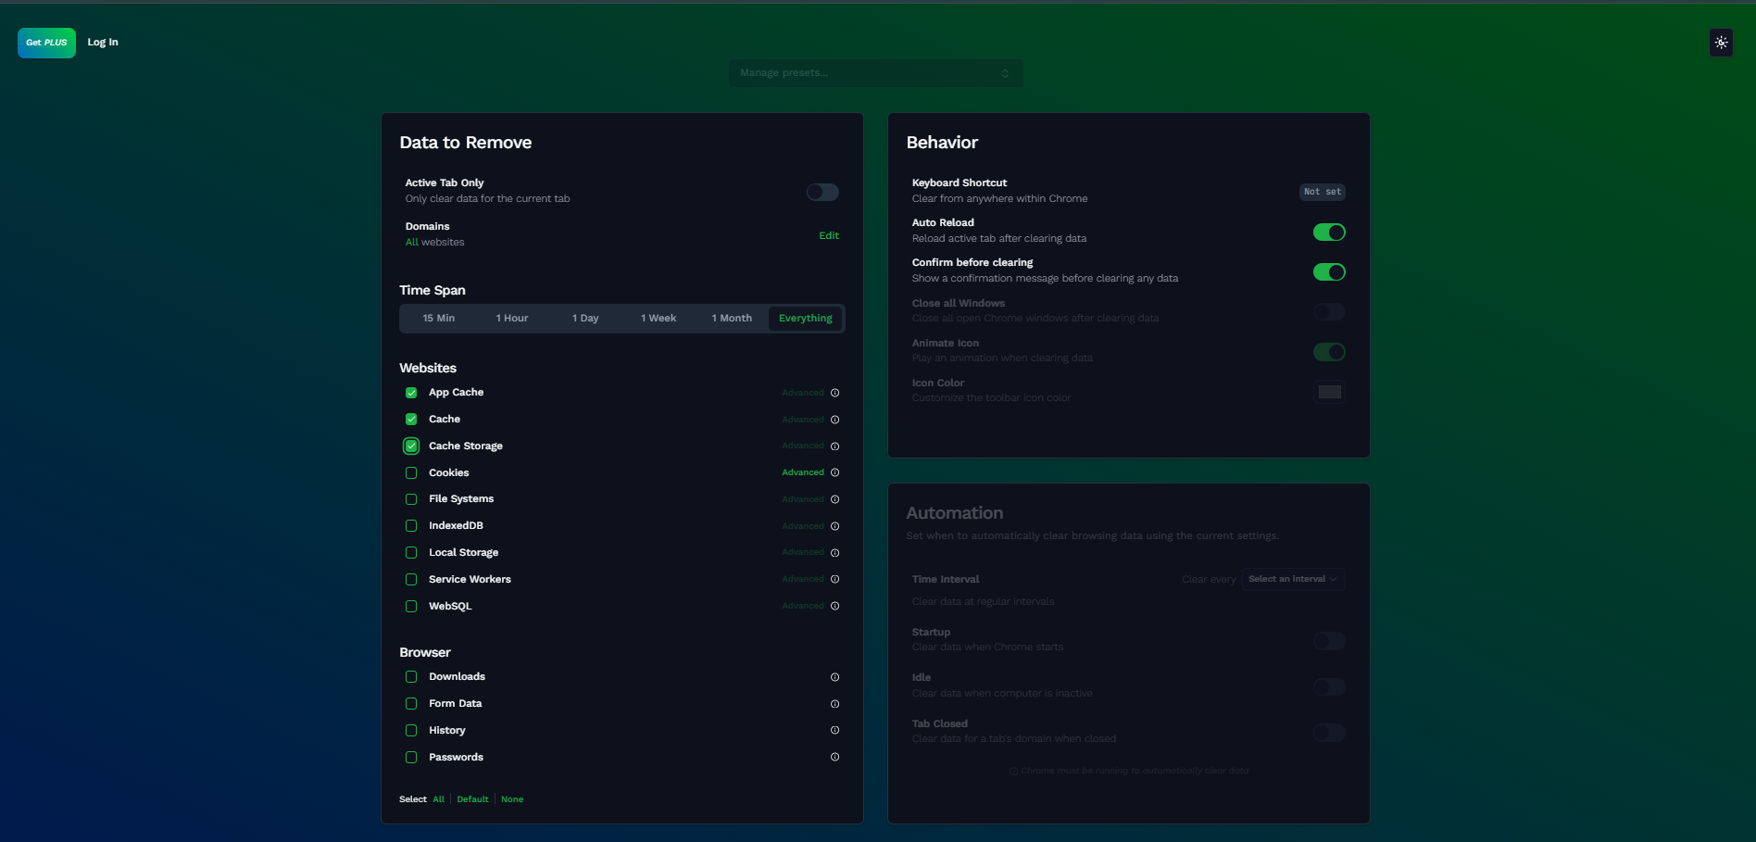
Task: Click the Advanced link for Cookies
Action: coord(803,472)
